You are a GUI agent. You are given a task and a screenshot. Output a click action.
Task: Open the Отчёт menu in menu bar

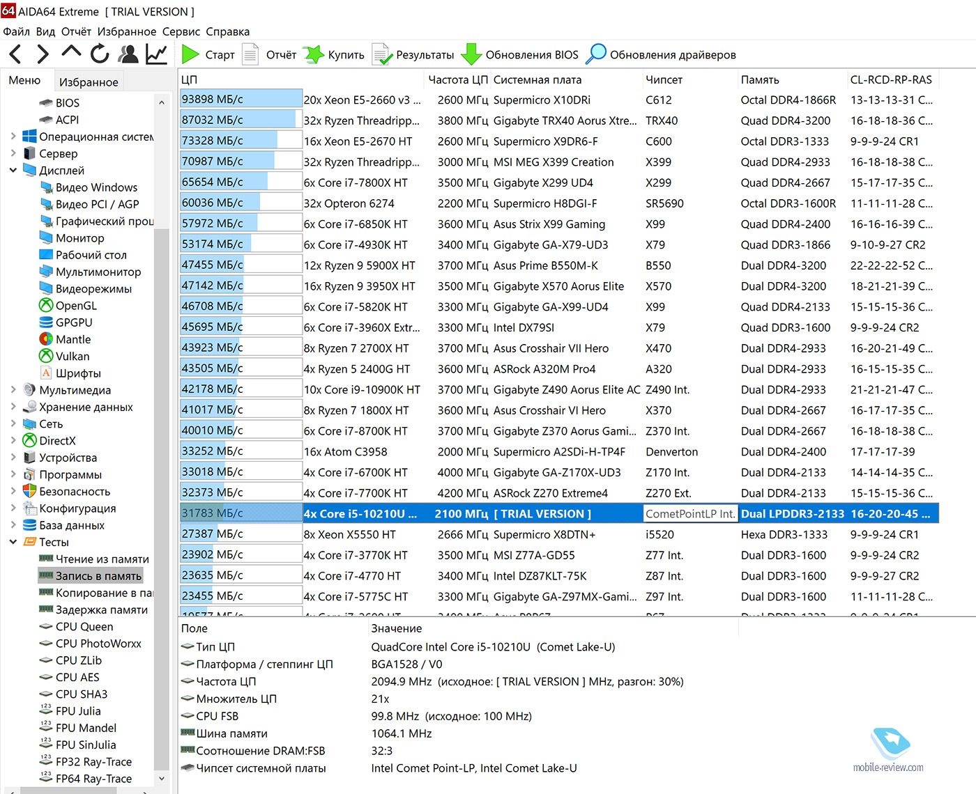click(76, 31)
